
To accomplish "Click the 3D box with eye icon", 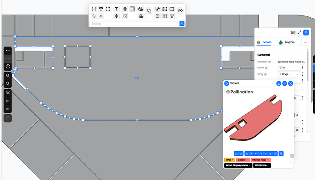I will tap(141, 9).
